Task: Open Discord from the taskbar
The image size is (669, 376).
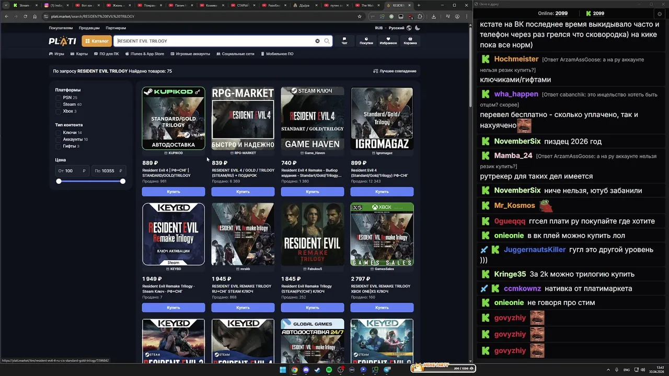Action: [306, 370]
